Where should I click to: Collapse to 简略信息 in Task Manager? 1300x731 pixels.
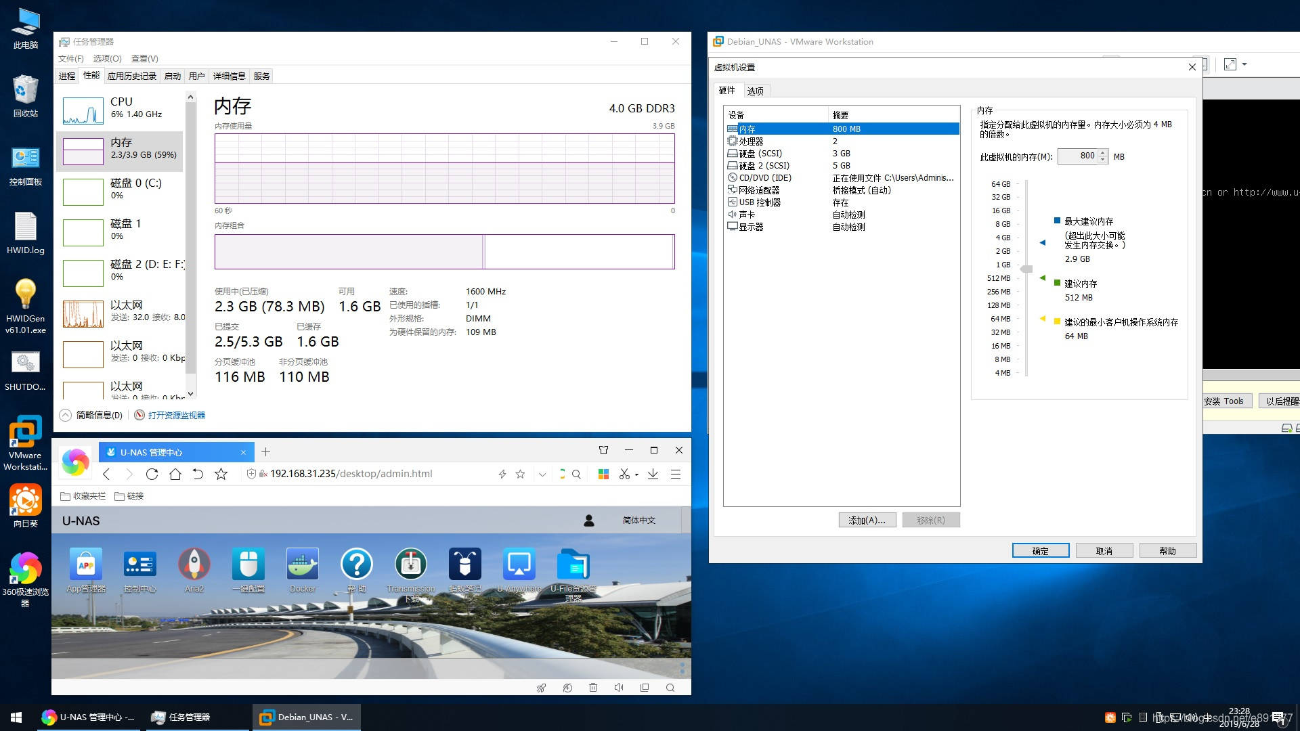91,415
